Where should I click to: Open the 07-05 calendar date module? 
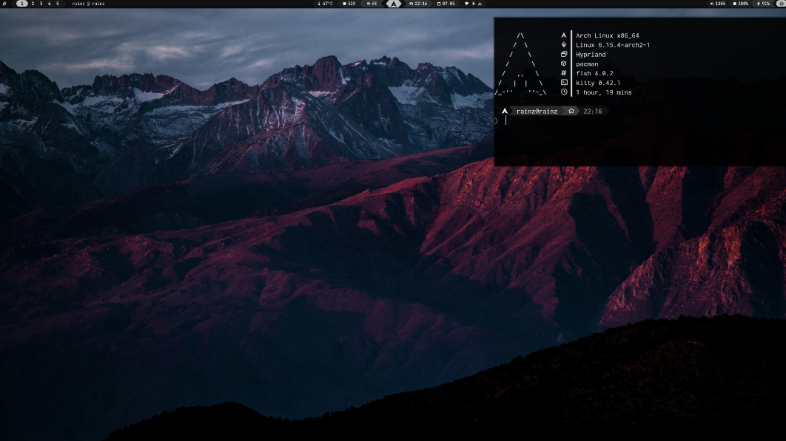(x=446, y=4)
